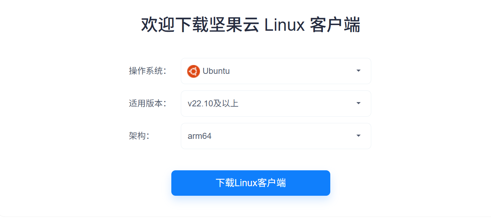Click the 下载Linux客户端 download button
Screen dimensions: 491x218
click(x=250, y=183)
